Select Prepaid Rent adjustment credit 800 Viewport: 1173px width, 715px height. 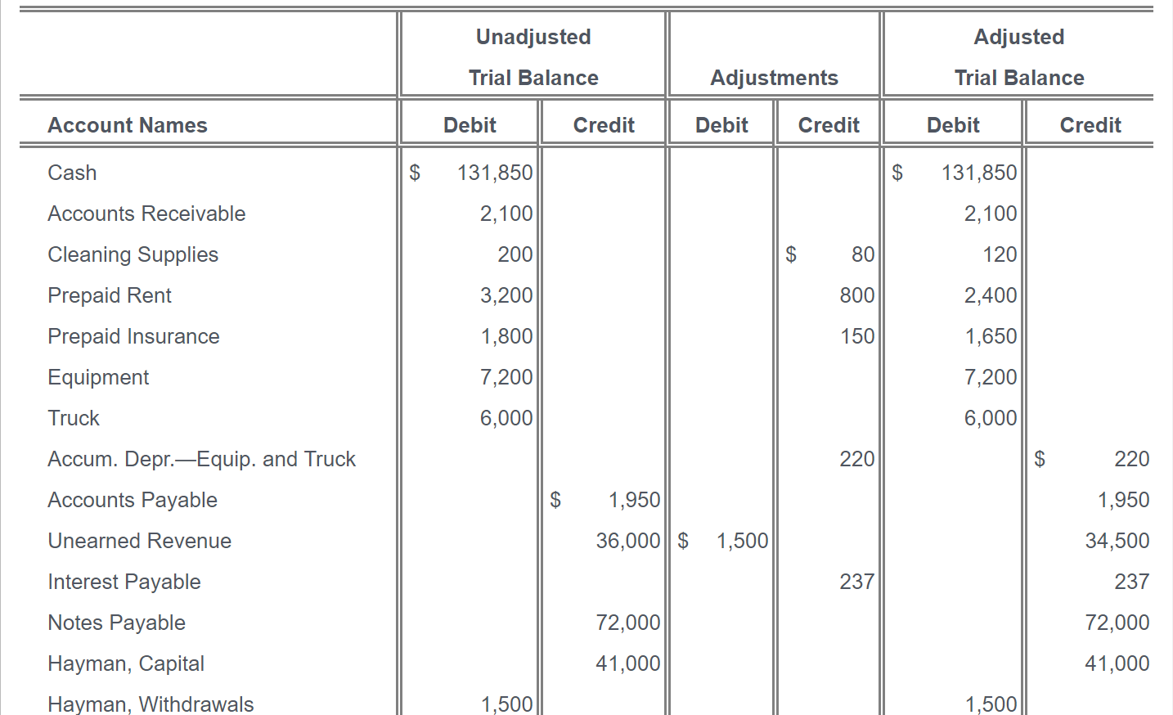pyautogui.click(x=856, y=295)
